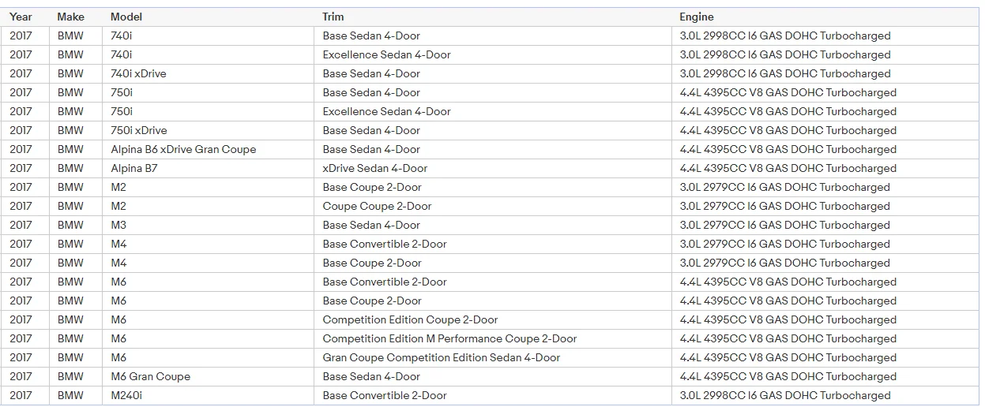The image size is (985, 407).
Task: Select the M6 Gran Coupe model cell
Action: pos(150,376)
